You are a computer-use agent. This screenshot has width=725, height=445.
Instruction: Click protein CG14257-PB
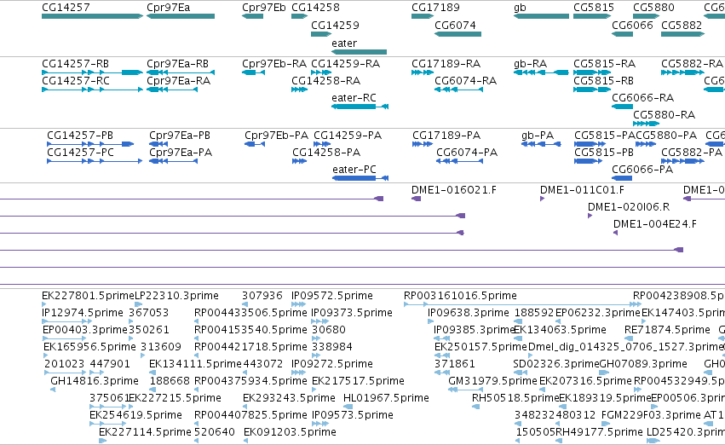pos(90,144)
